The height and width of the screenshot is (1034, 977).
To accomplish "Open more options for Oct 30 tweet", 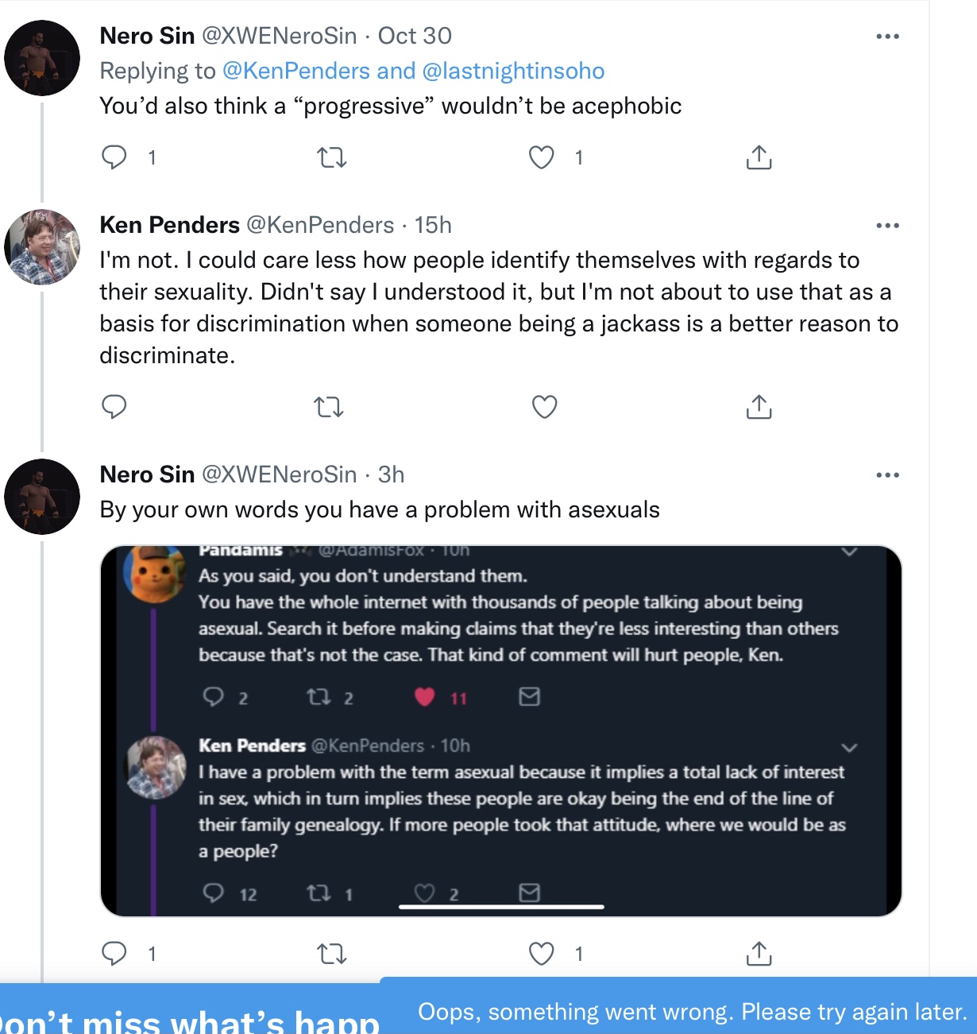I will pyautogui.click(x=887, y=37).
